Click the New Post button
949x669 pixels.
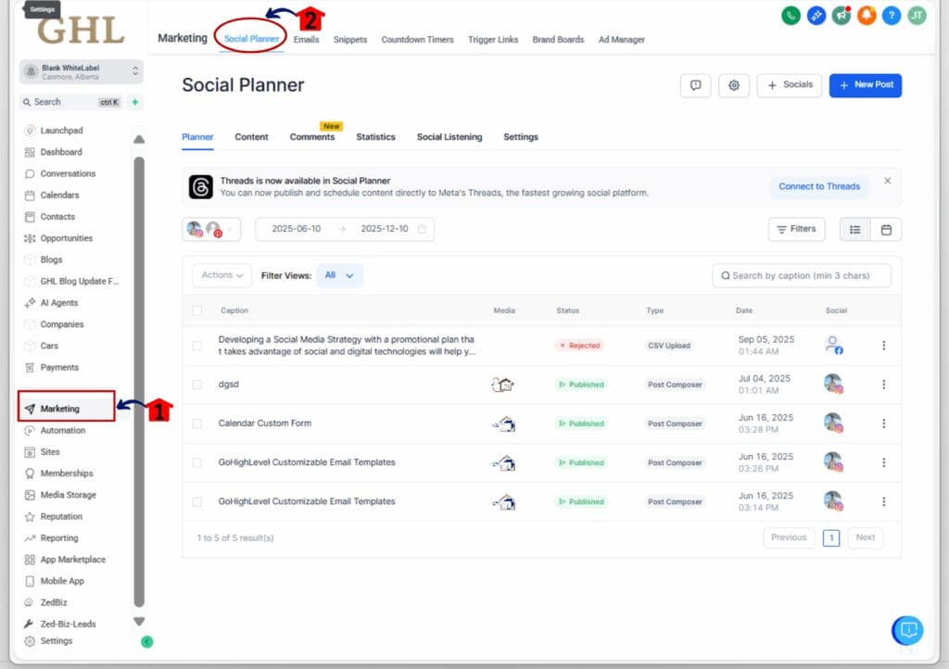pos(865,85)
